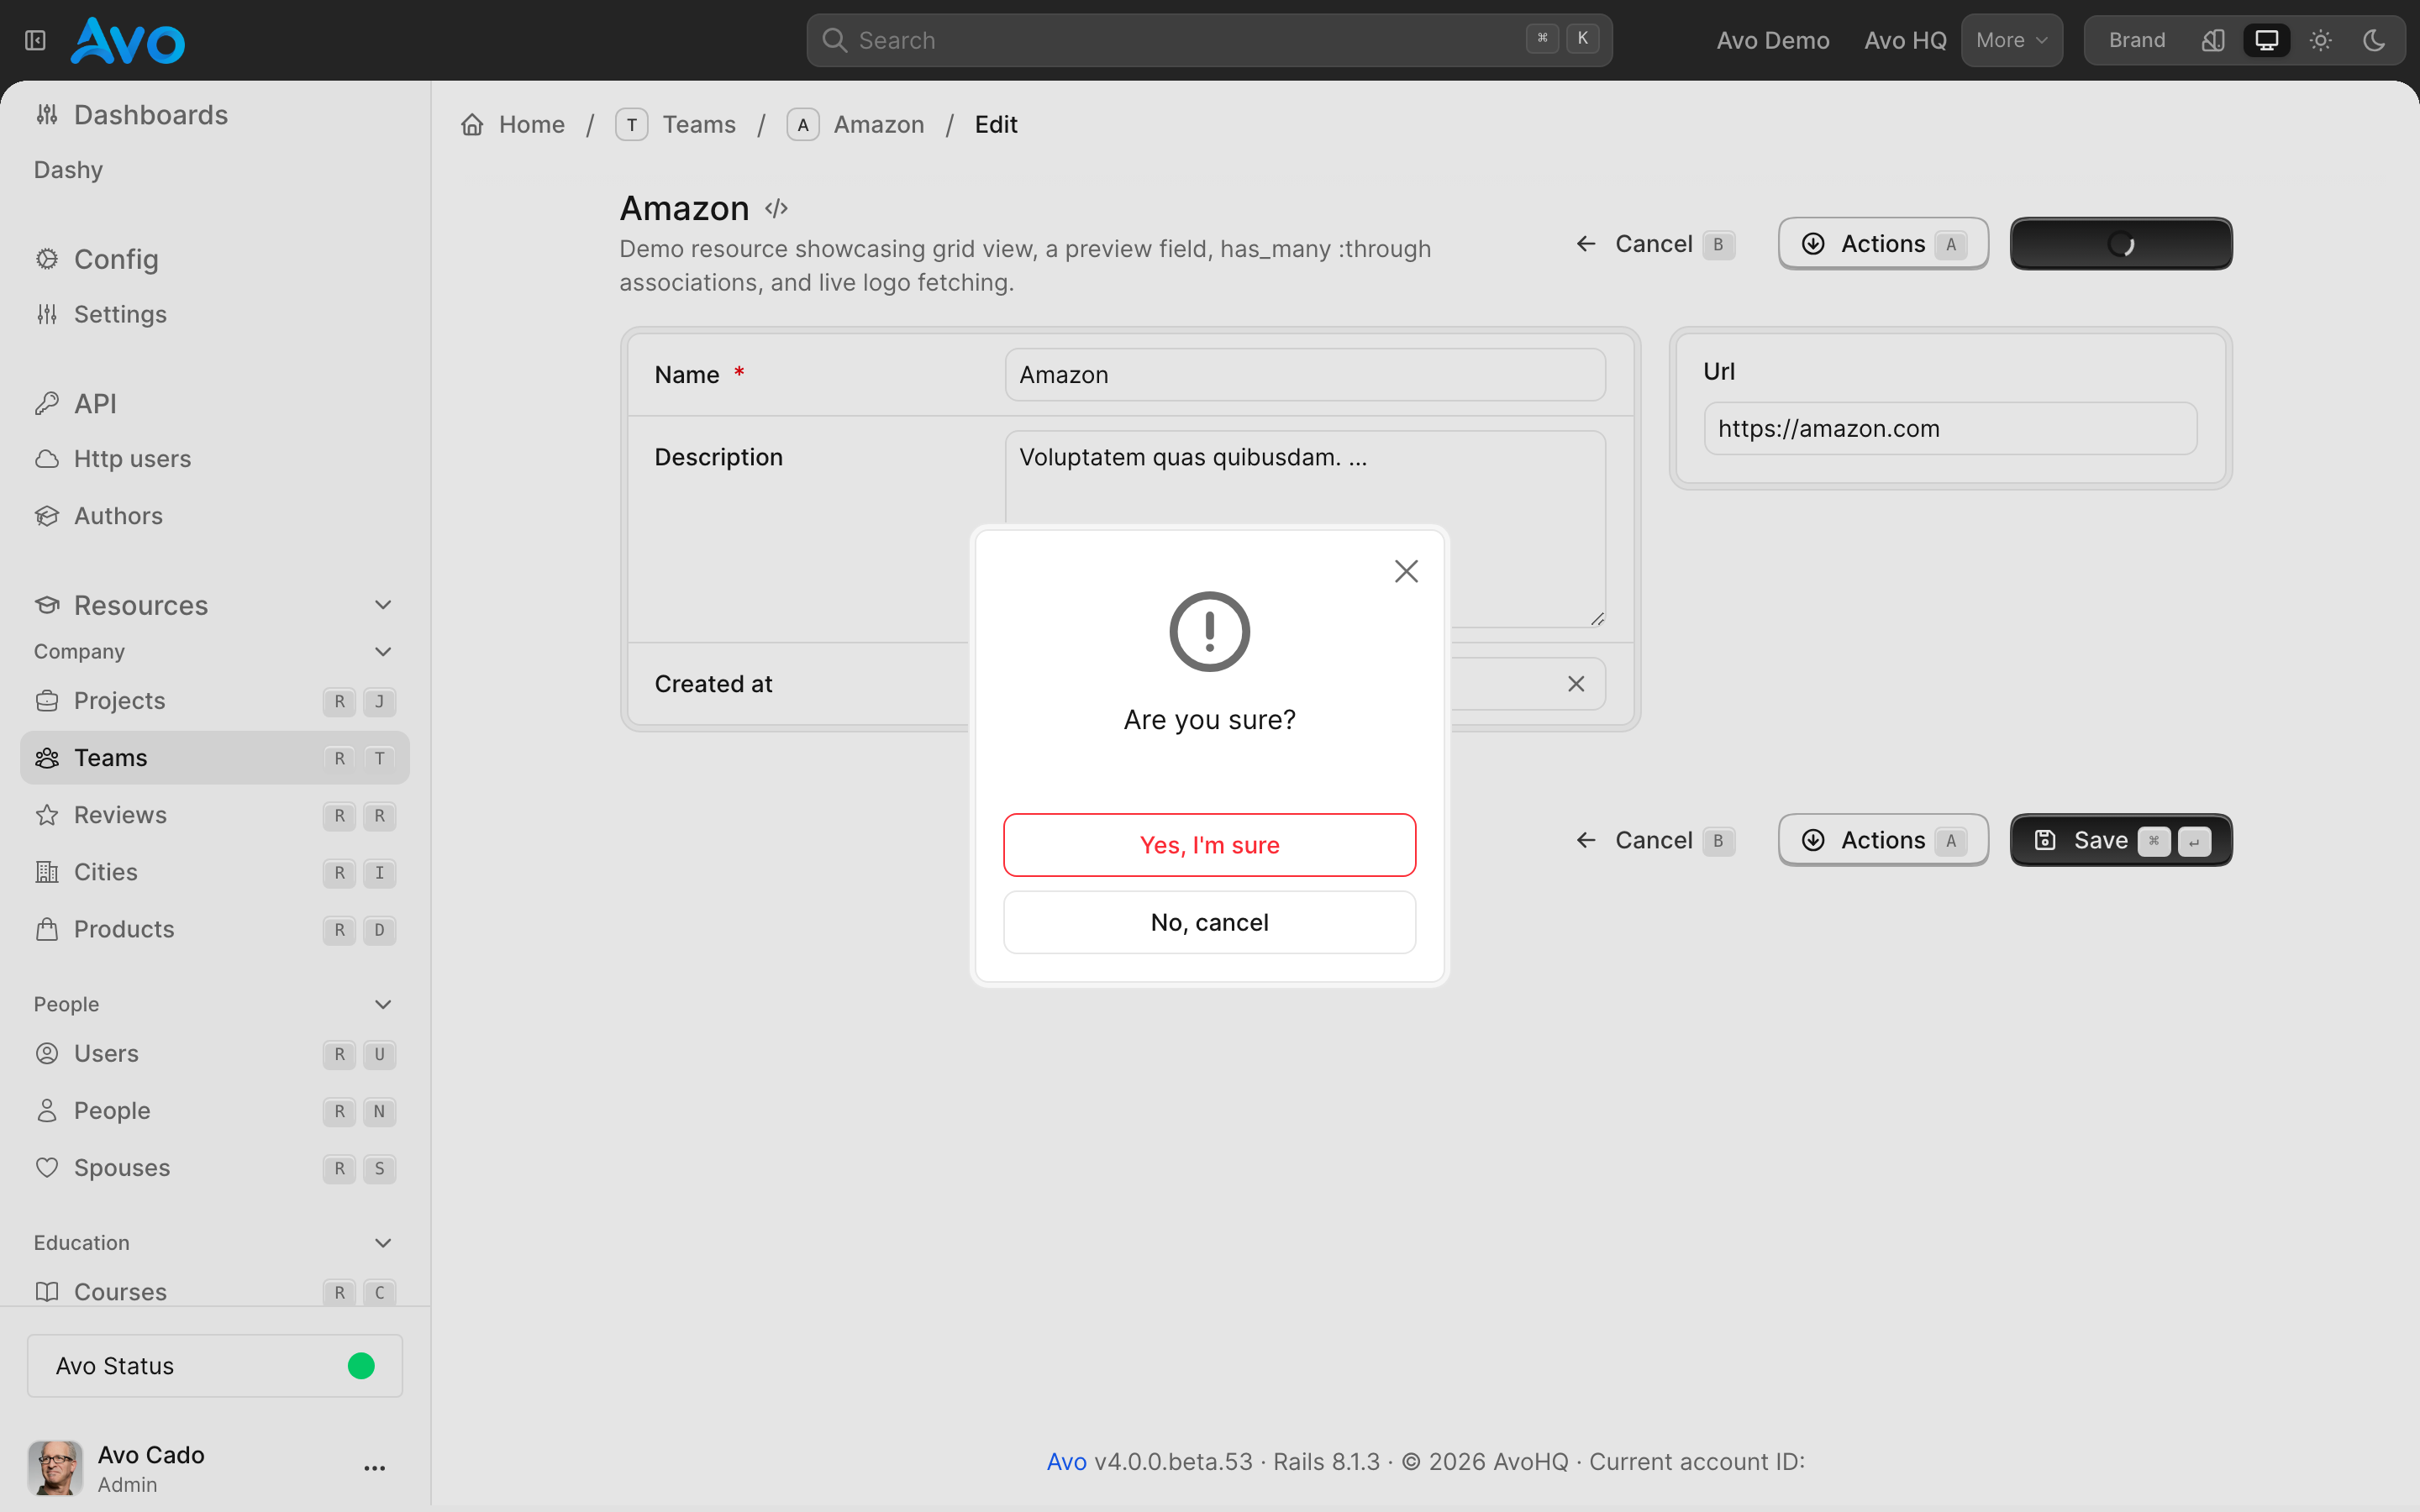Click the Avo Status box
Image resolution: width=2420 pixels, height=1512 pixels.
[x=214, y=1365]
